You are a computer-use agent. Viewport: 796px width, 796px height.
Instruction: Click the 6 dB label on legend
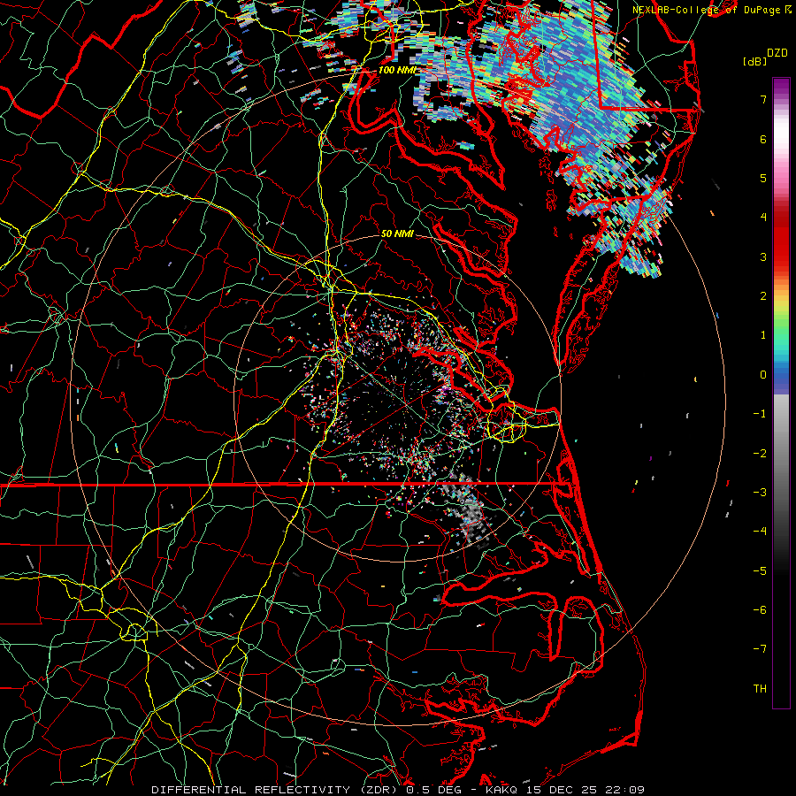point(763,139)
